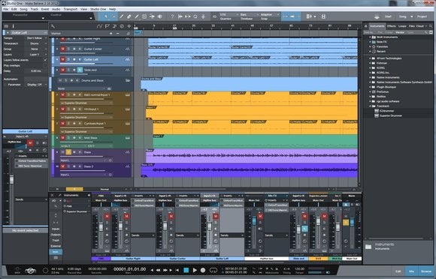Open the Tempo Don't follow dropdown
This screenshot has height=279, width=436.
point(36,38)
